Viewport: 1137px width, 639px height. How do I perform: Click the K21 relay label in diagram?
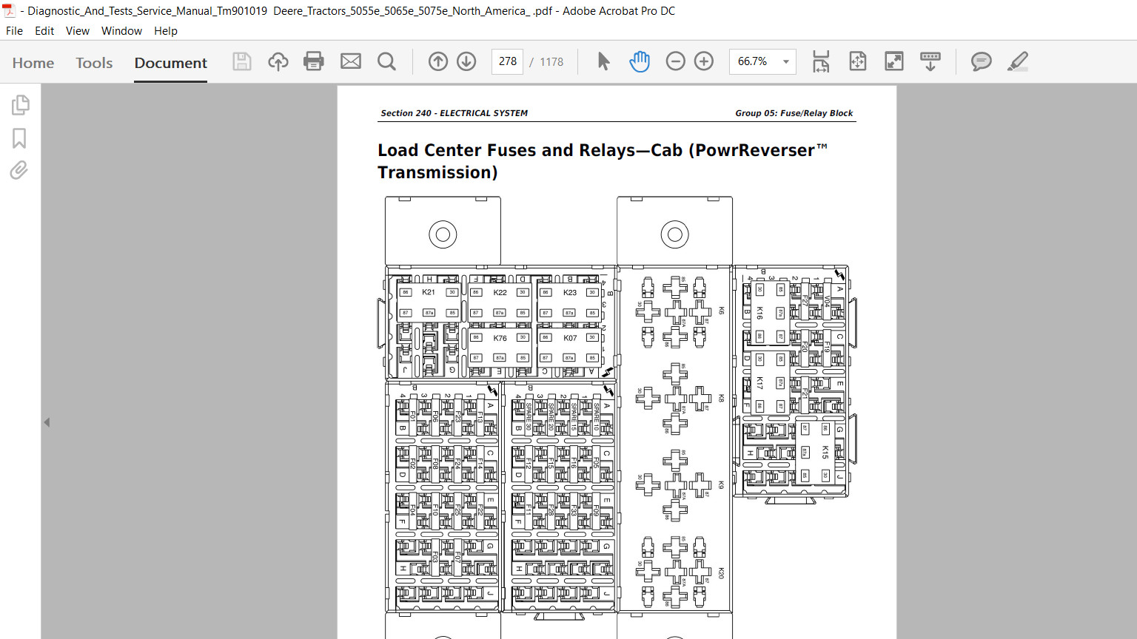[429, 292]
